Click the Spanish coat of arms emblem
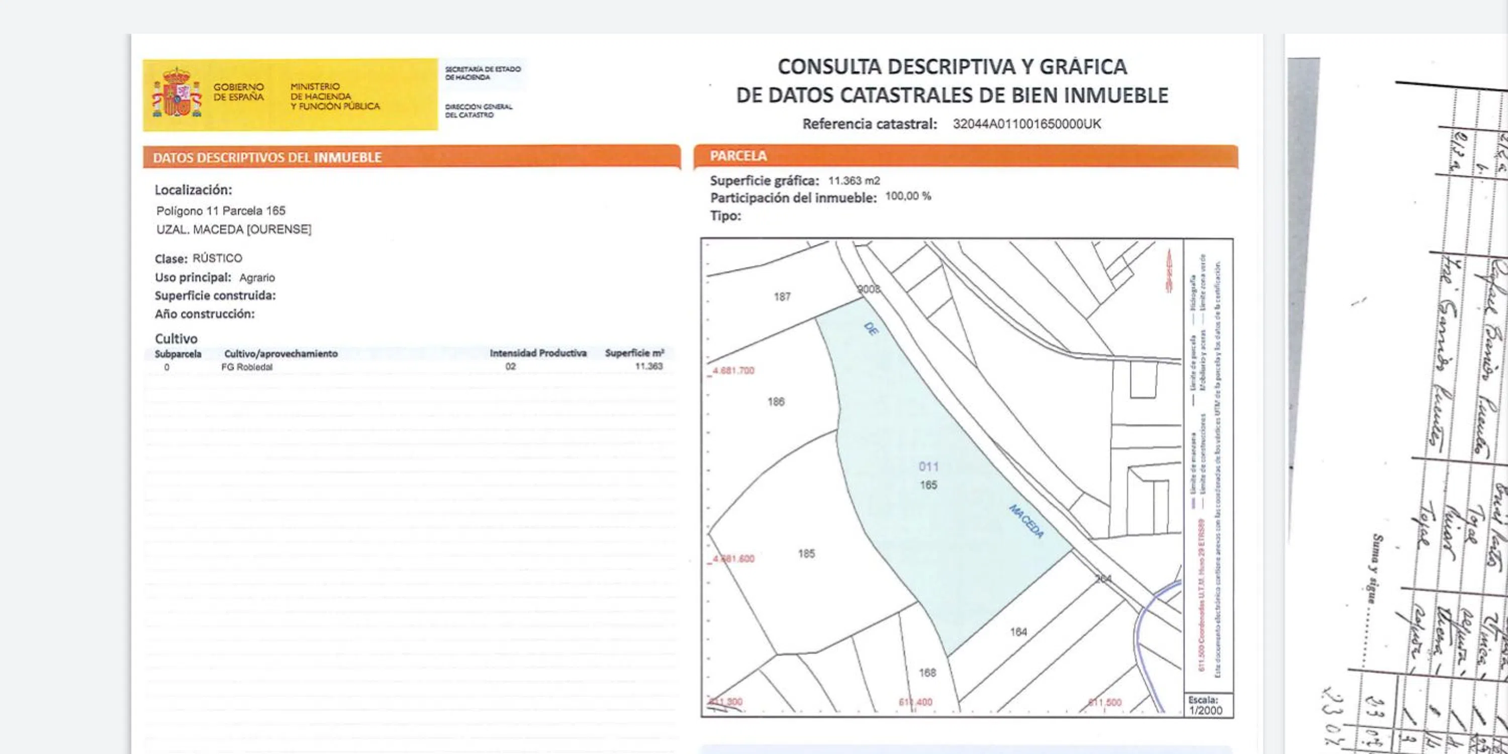1508x754 pixels. 176,95
